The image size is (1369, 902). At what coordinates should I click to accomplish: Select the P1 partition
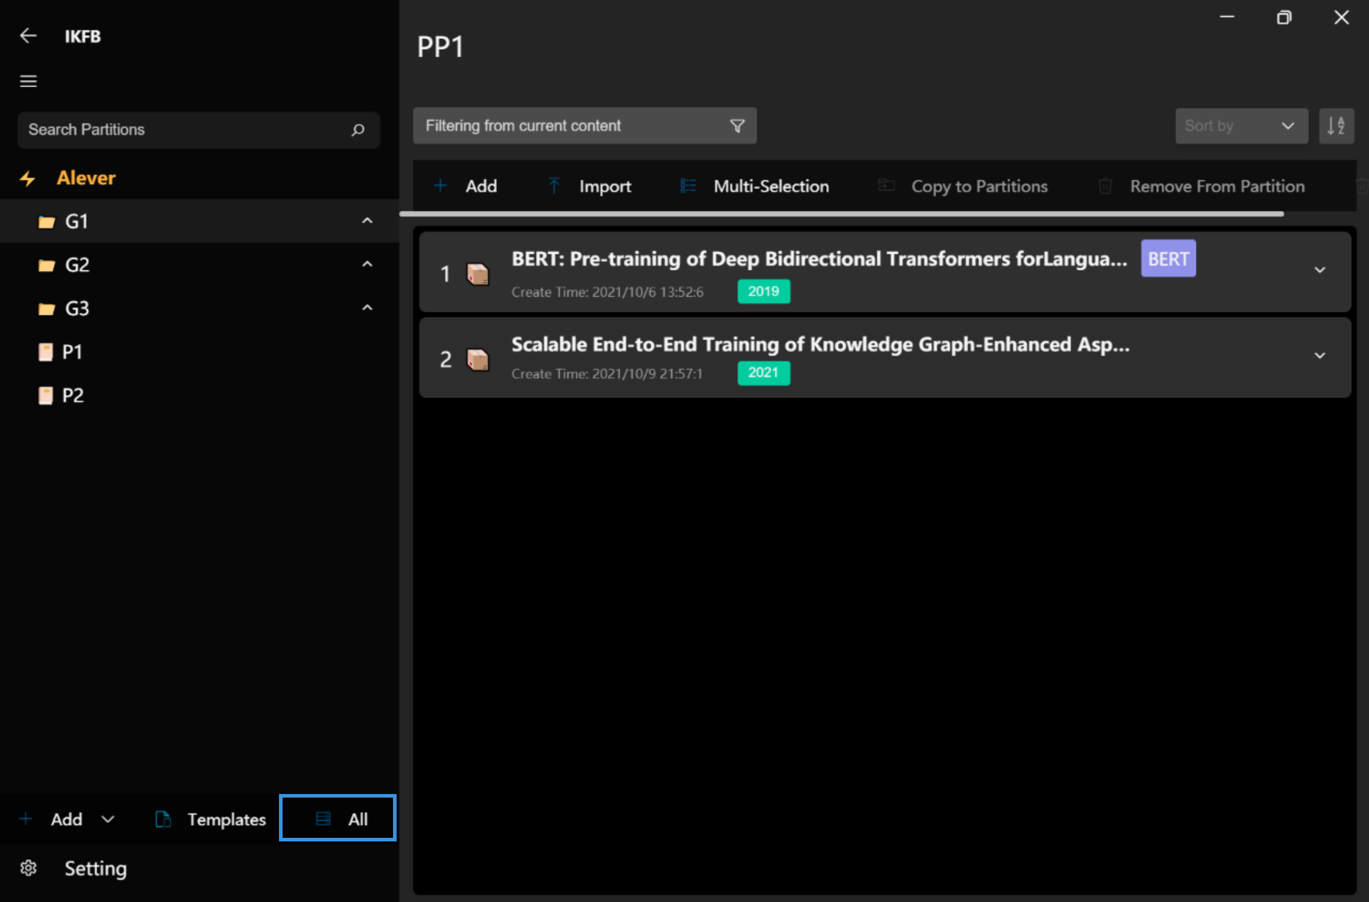(72, 352)
